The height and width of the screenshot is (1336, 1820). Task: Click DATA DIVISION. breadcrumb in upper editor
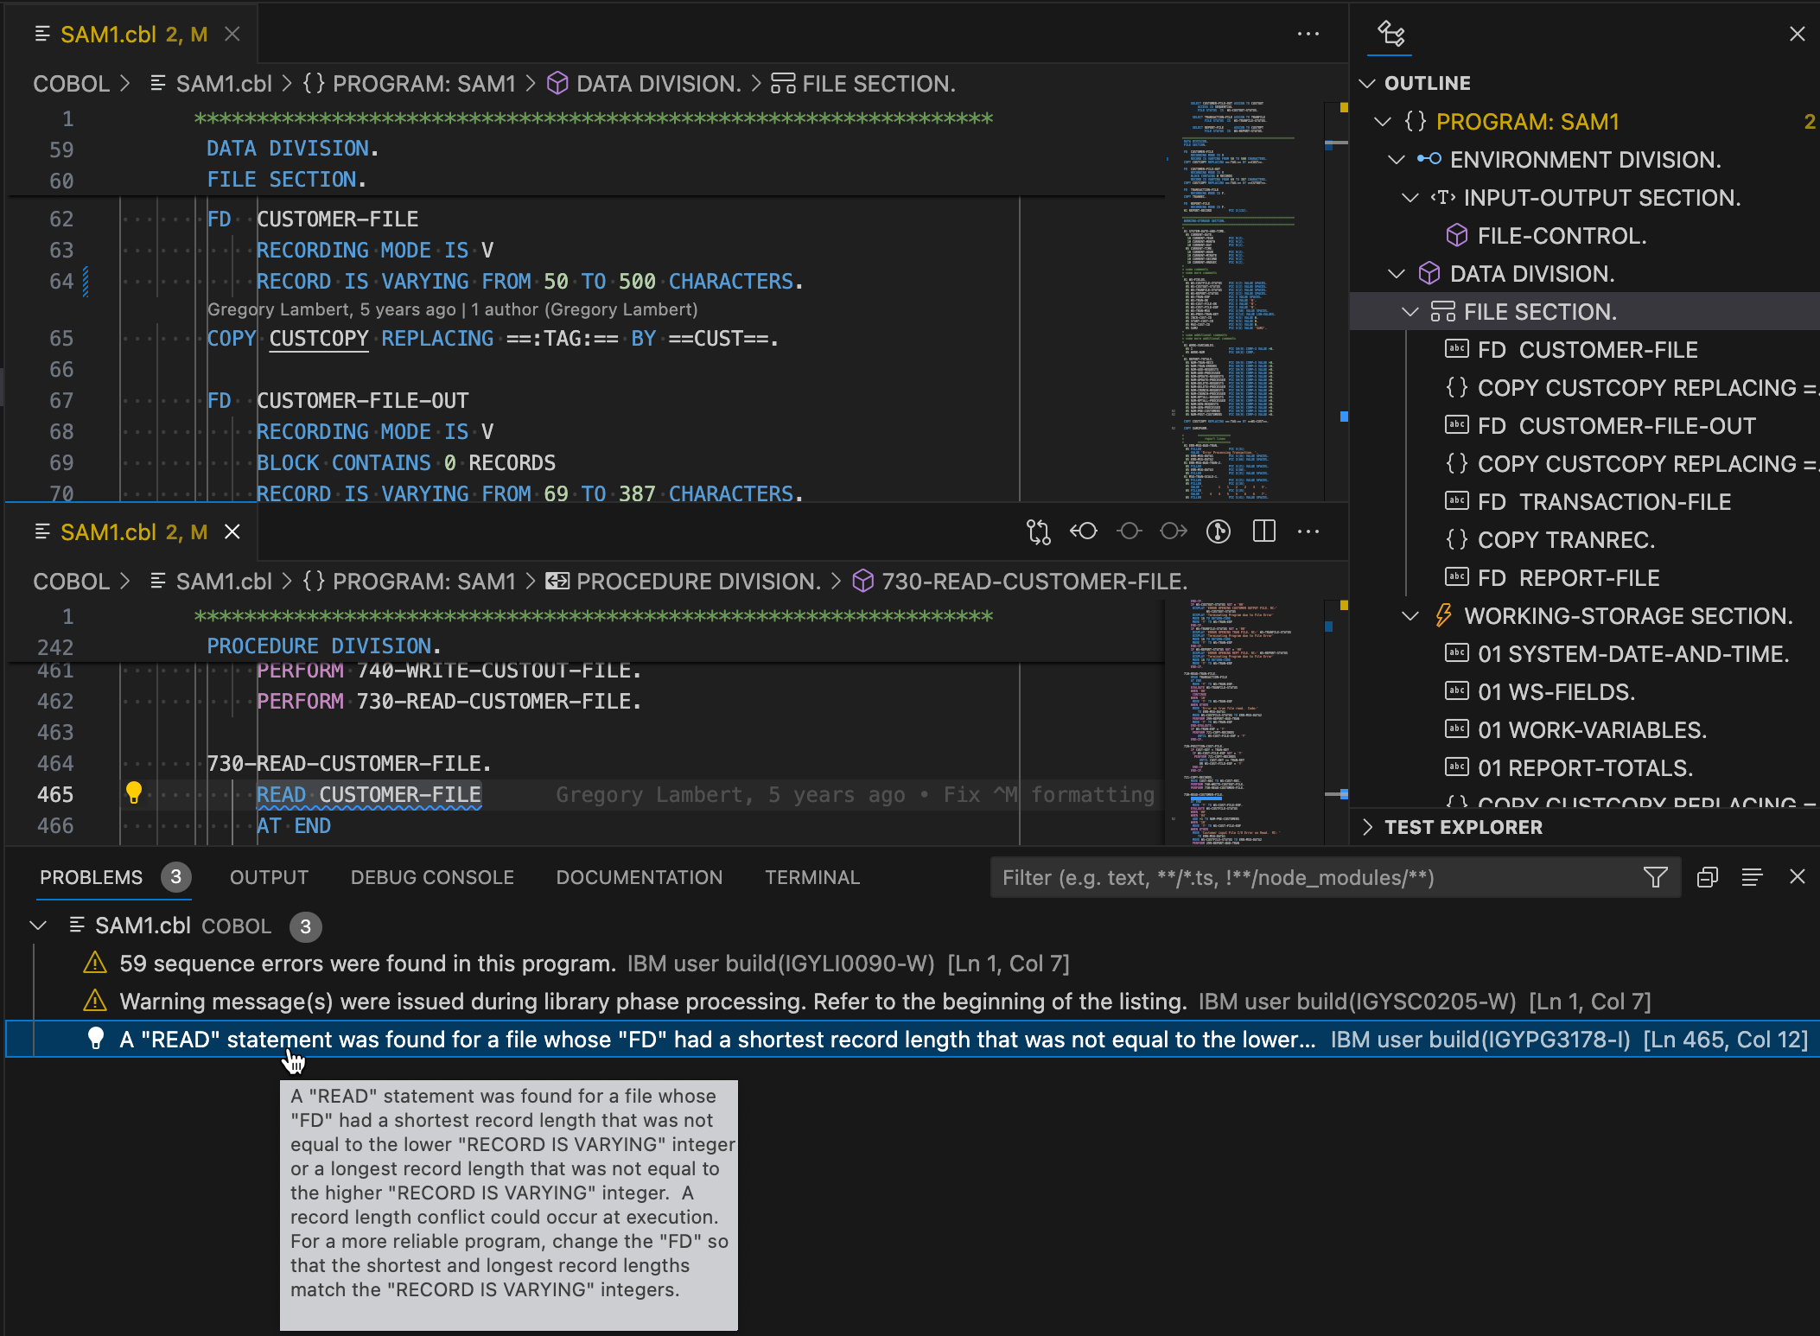[x=645, y=84]
